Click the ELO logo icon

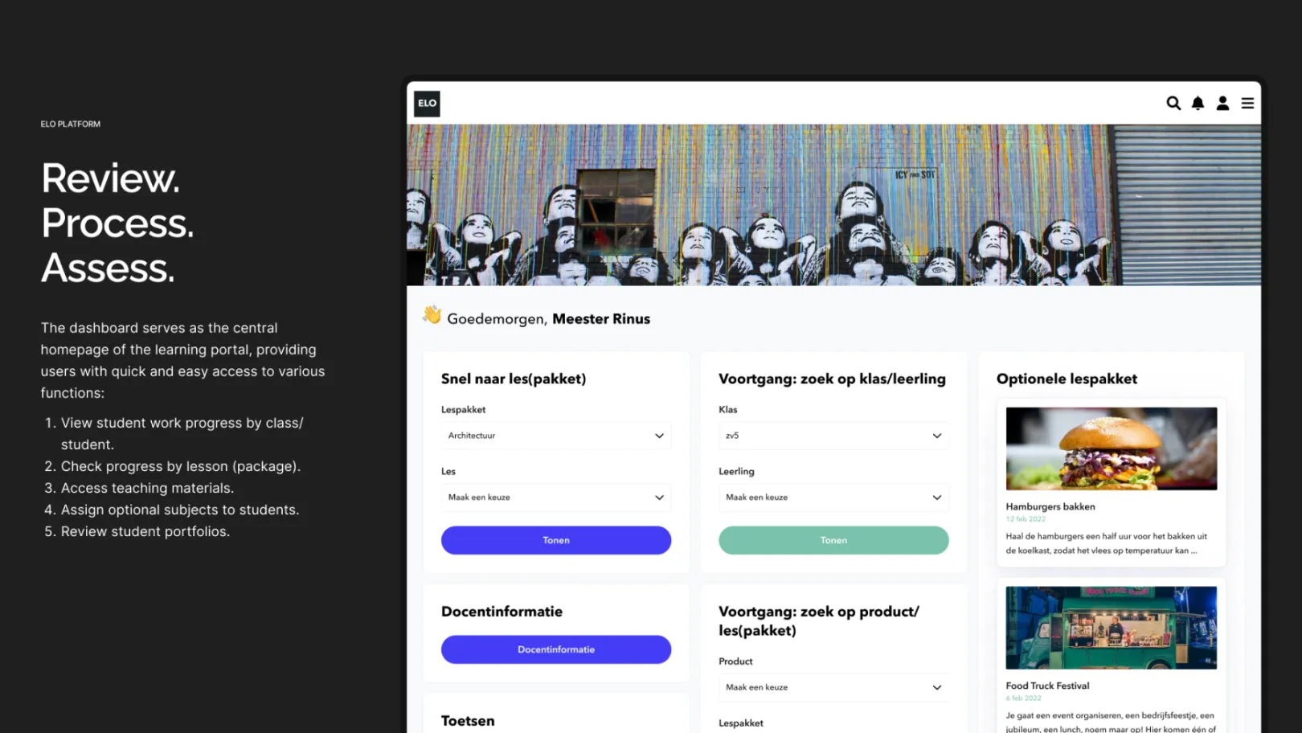pos(427,104)
